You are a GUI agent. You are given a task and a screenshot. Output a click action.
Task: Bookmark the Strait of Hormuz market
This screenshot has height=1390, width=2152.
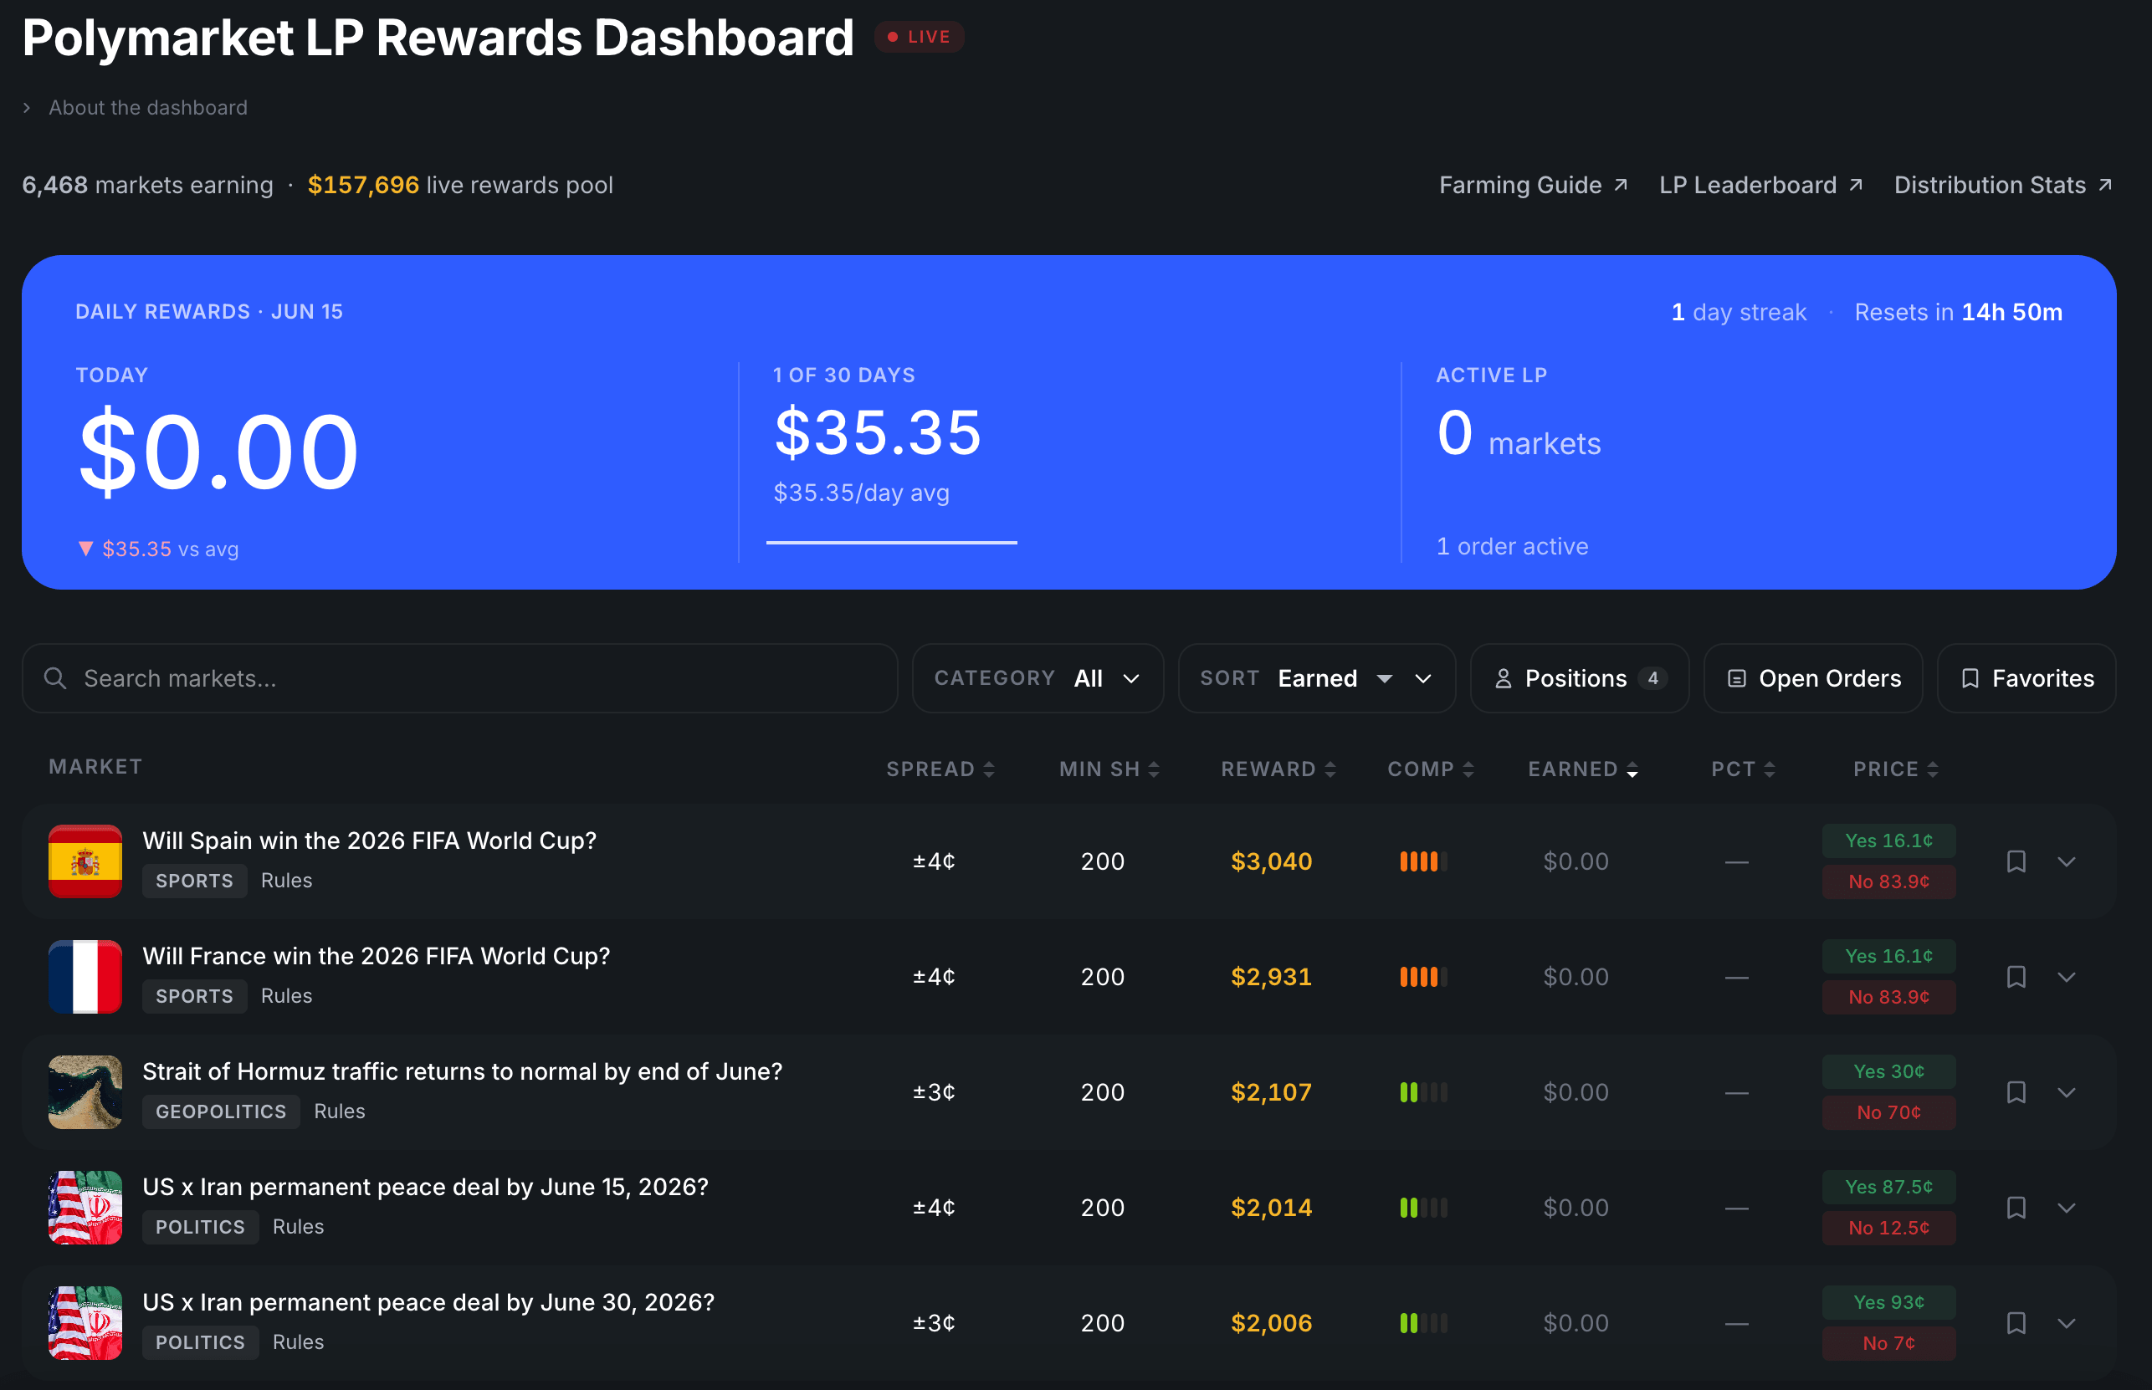click(x=2016, y=1092)
